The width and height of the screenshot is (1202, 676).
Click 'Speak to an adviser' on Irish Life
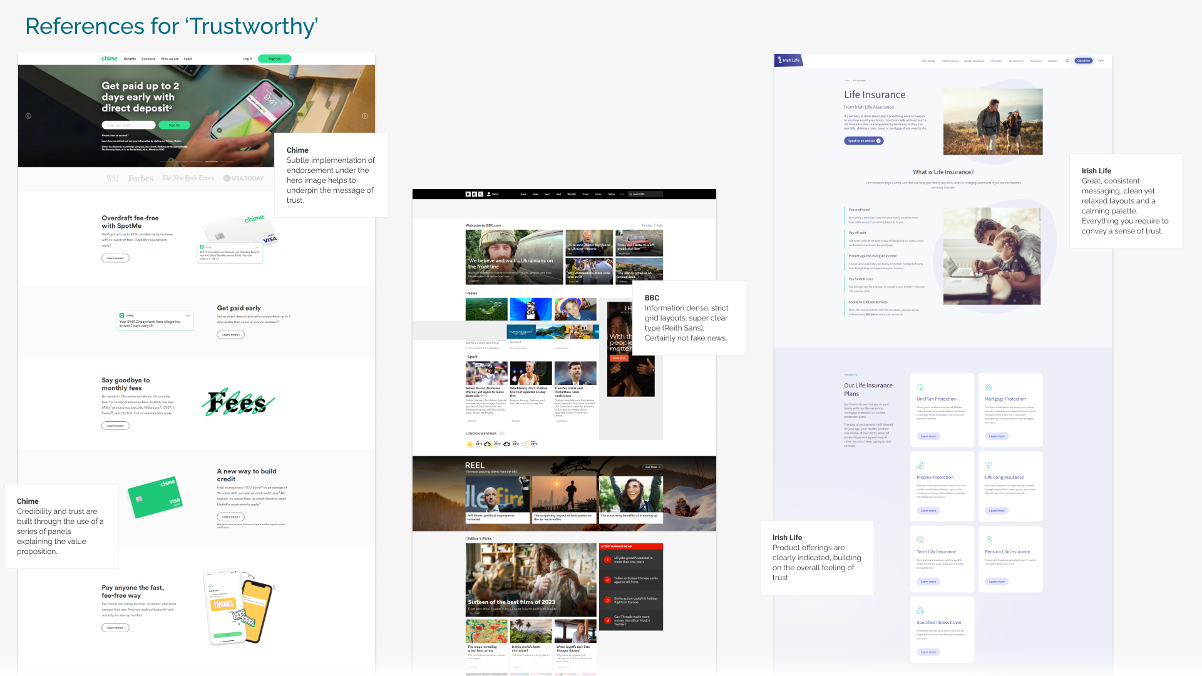[x=864, y=141]
